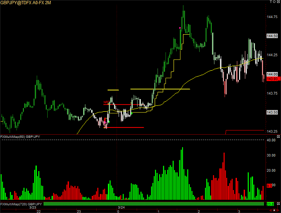
Task: Click the GBPJPY@TDFX A0-FX 2M chart title
Action: click(26, 3)
